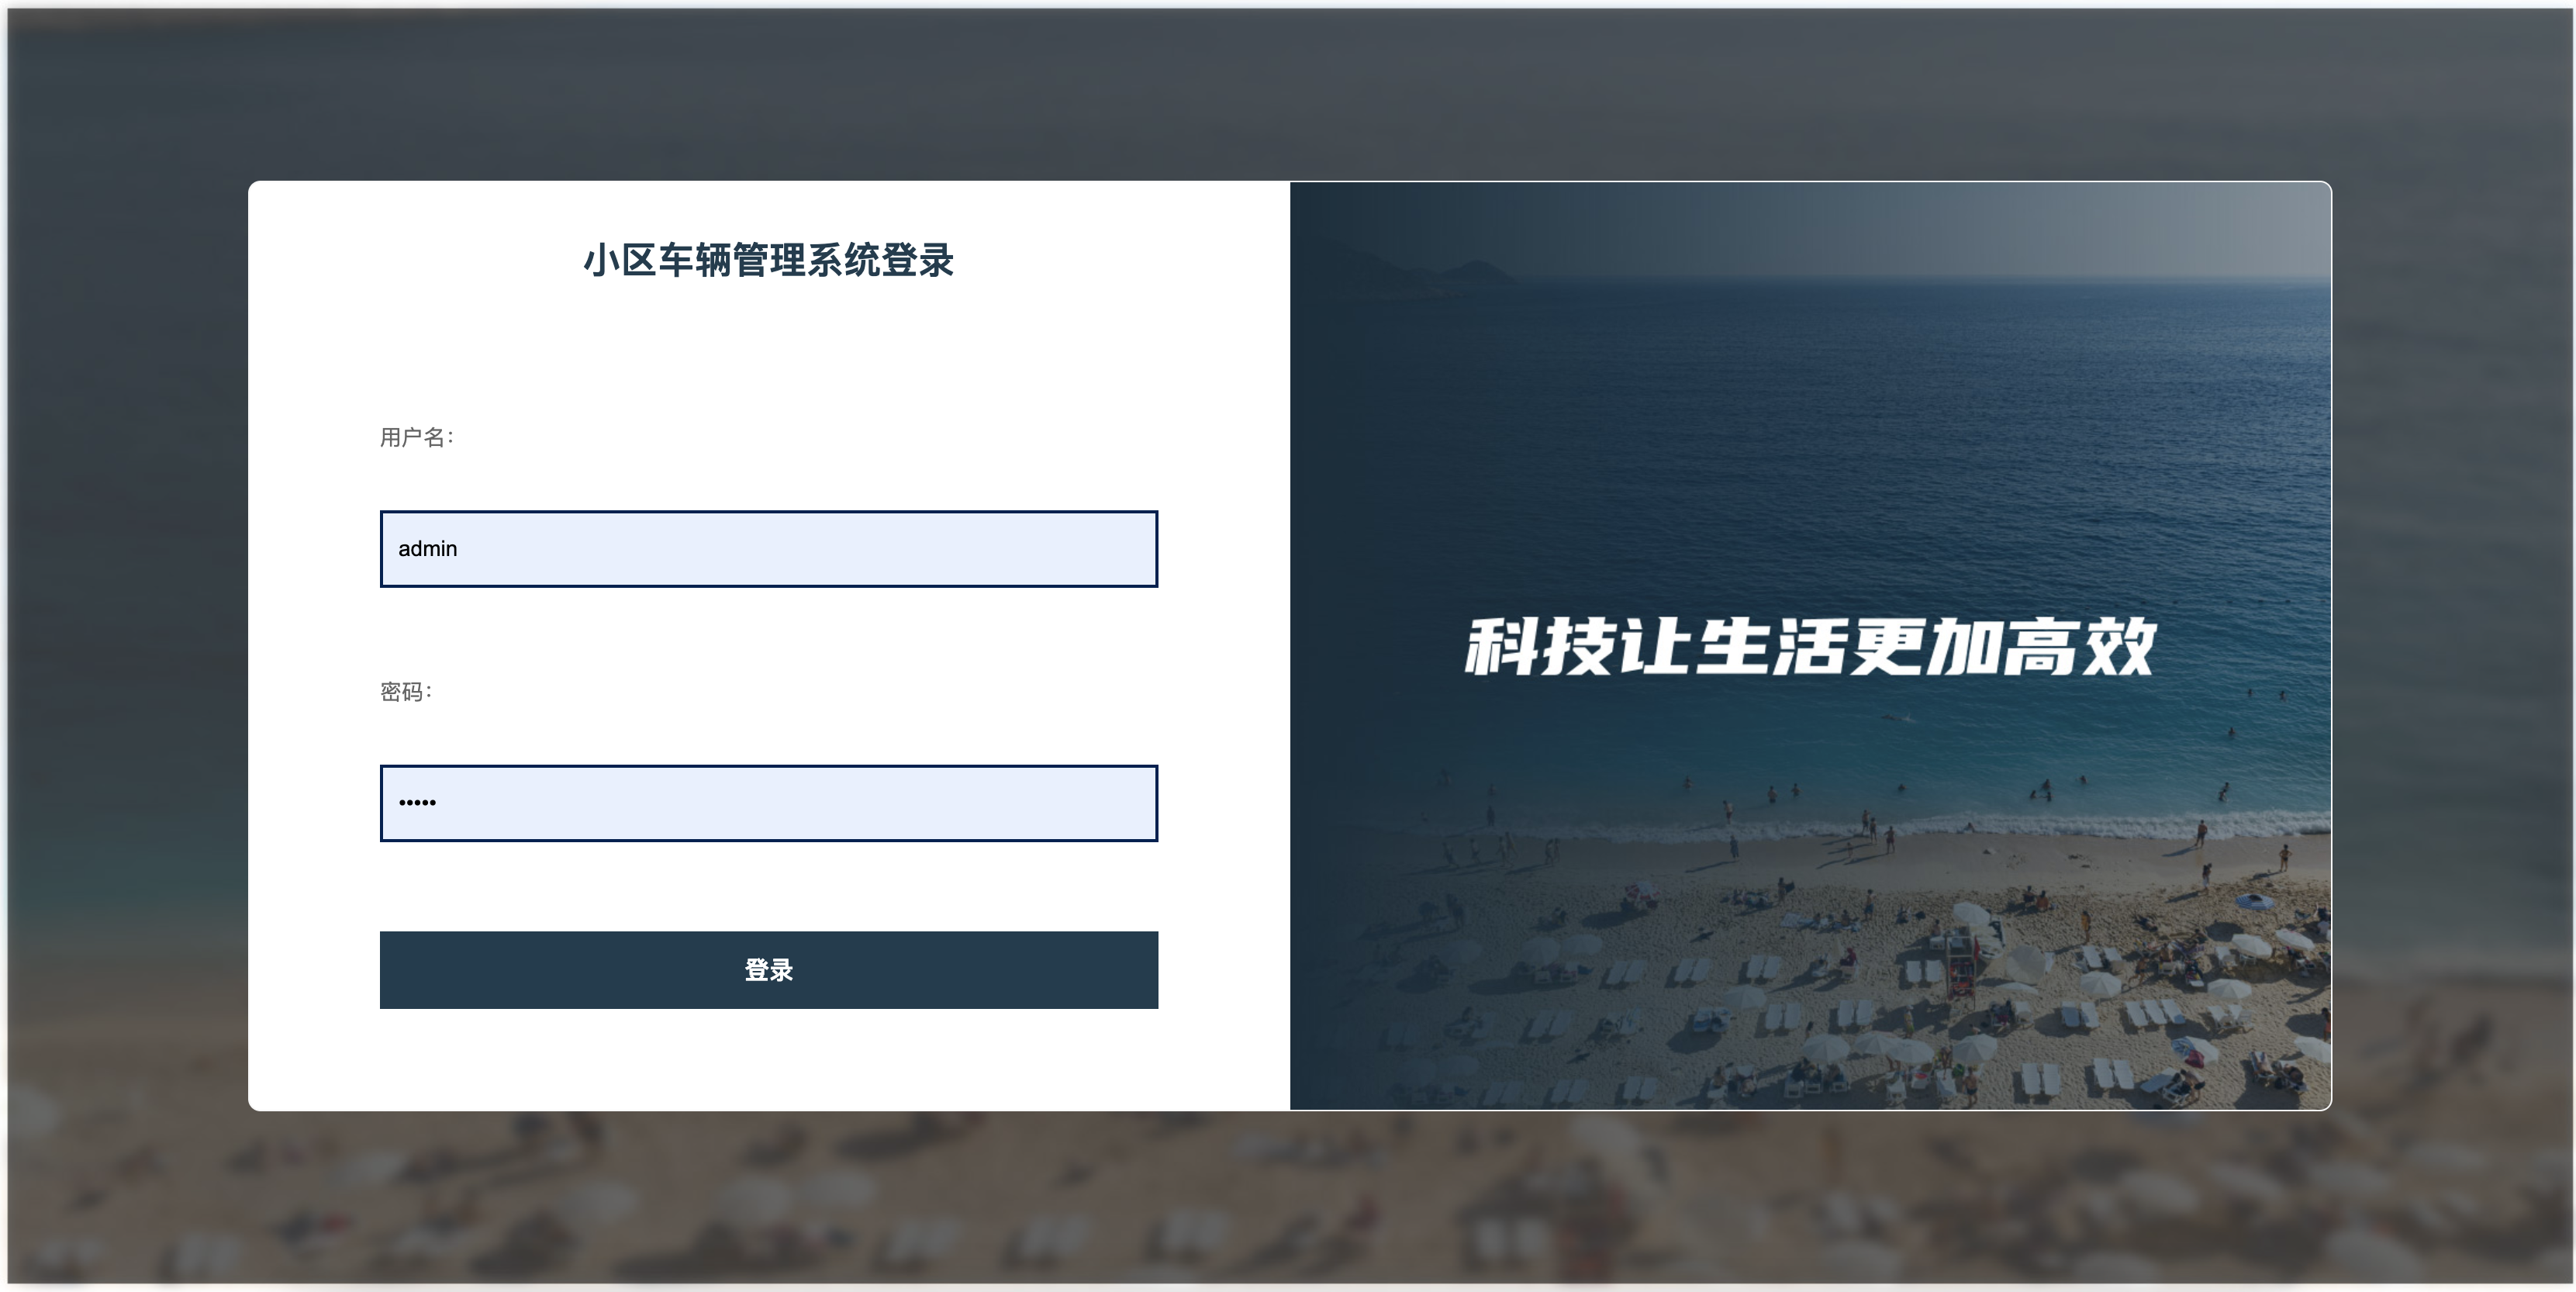Focus the username field containing admin

(x=768, y=549)
